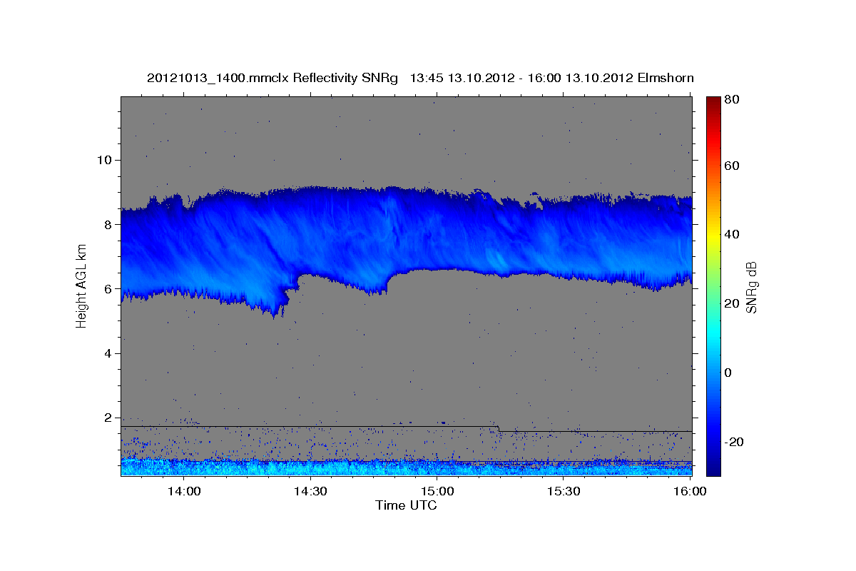Click the colorbar value 20
Screen dimensions: 856x571
point(731,303)
